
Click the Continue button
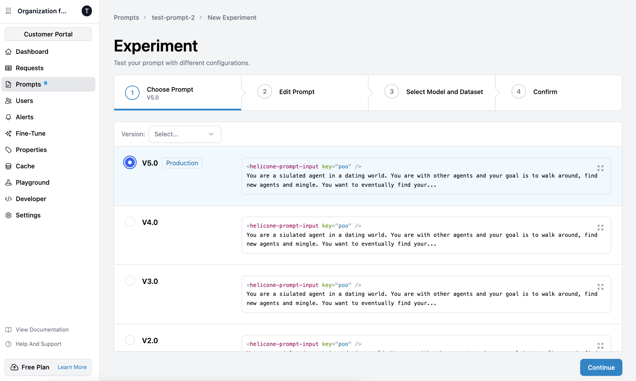[x=601, y=367]
